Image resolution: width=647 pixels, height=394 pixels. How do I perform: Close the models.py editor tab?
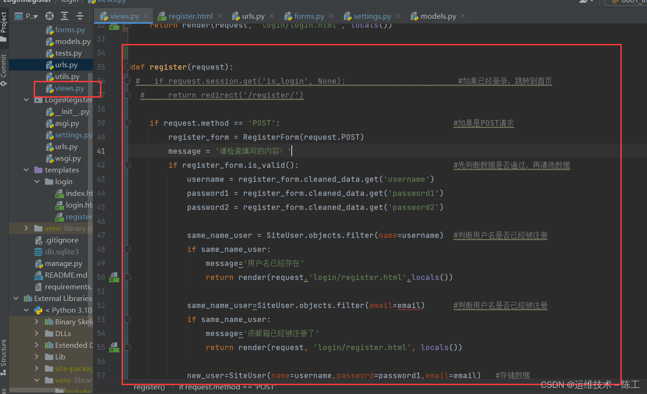tap(463, 16)
